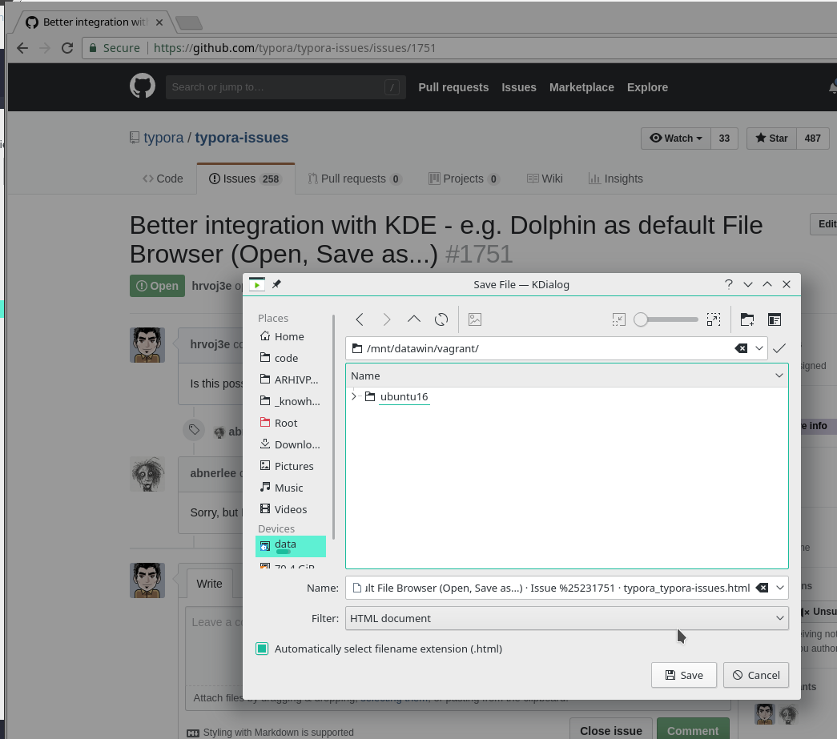Expand the ubuntu16 folder

(x=354, y=396)
